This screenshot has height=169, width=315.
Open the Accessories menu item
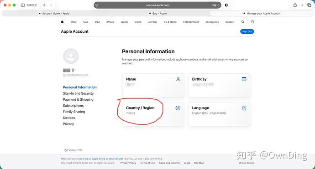click(x=212, y=22)
